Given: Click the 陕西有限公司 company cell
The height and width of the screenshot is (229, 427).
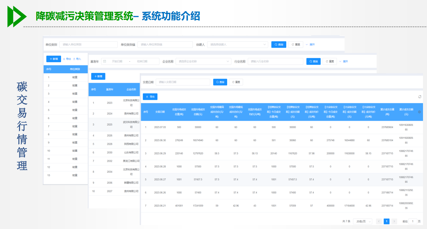Looking at the screenshot, I should click(131, 144).
